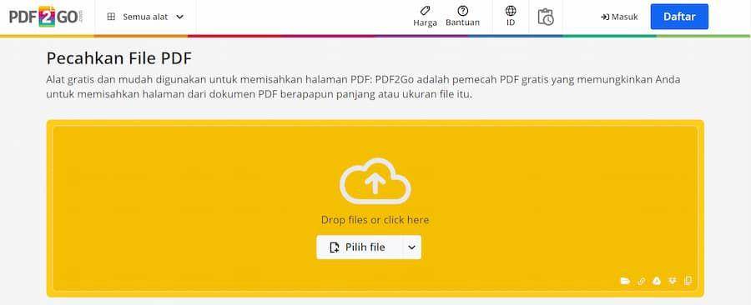
Task: Open the Harga pricing page
Action: pyautogui.click(x=425, y=17)
